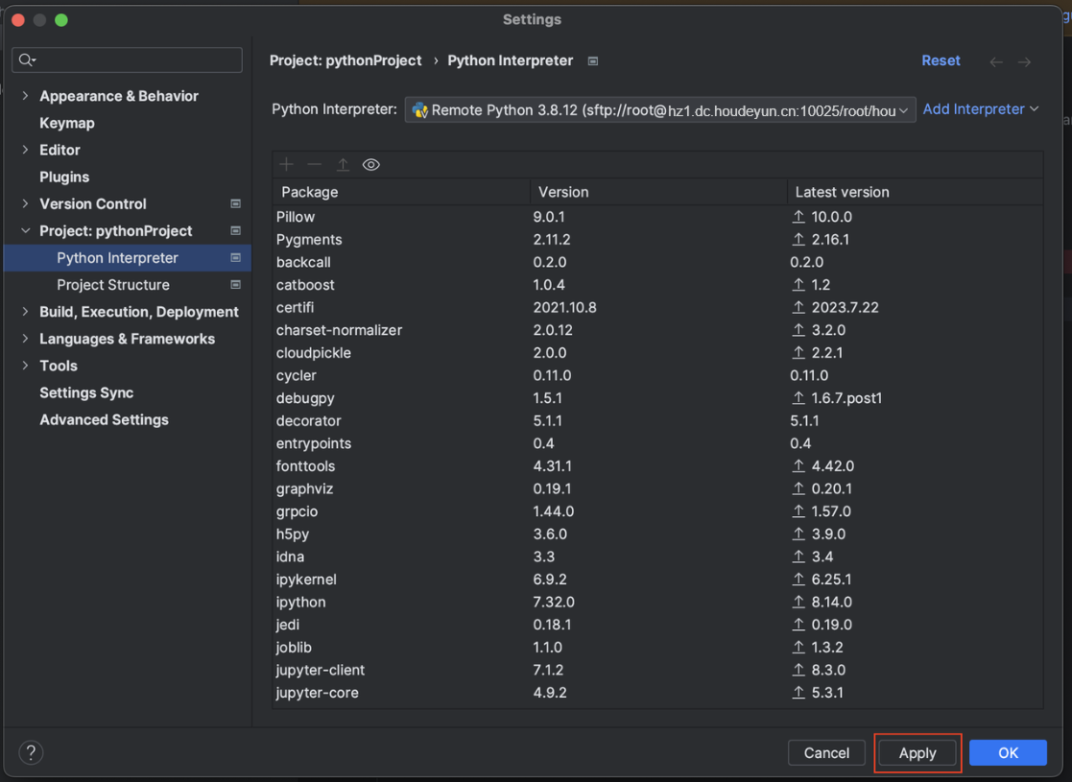Click the add package plus icon
Screen dimensions: 1072x782
(x=286, y=165)
